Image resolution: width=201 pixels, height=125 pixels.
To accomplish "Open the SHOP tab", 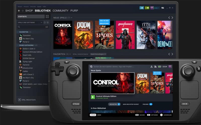I will click(x=29, y=11).
